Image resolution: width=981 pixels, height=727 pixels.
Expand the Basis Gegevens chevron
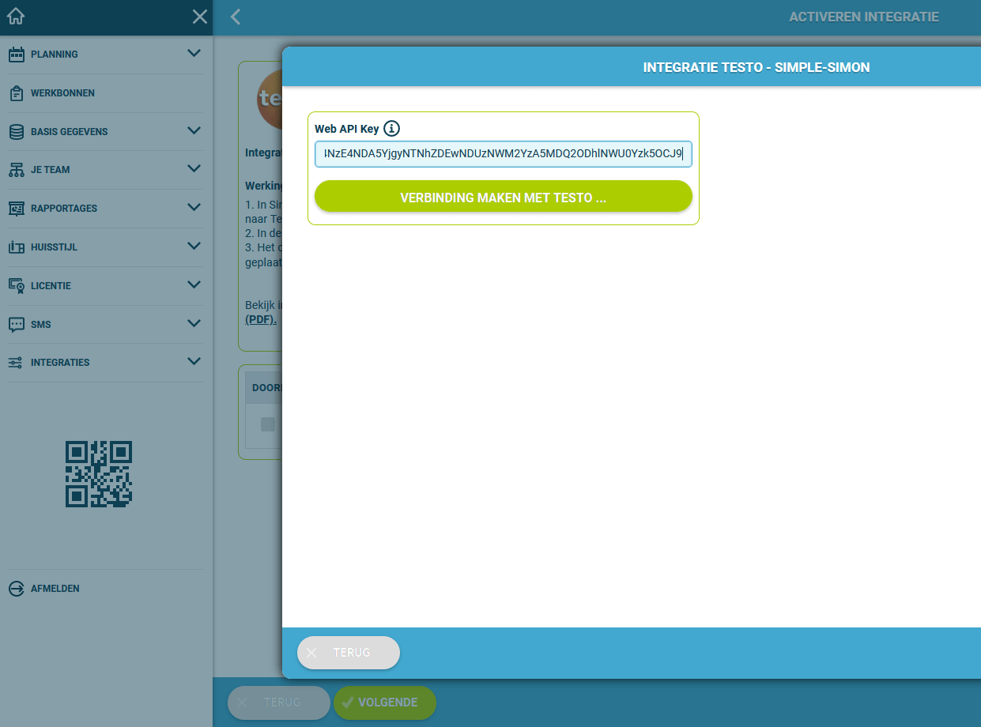click(x=194, y=130)
